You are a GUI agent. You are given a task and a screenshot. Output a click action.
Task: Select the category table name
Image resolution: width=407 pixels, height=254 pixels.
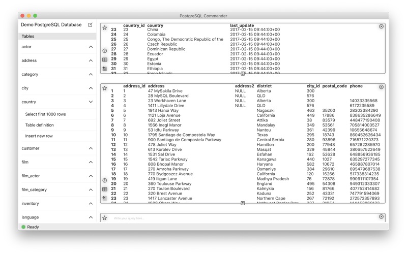click(x=30, y=74)
